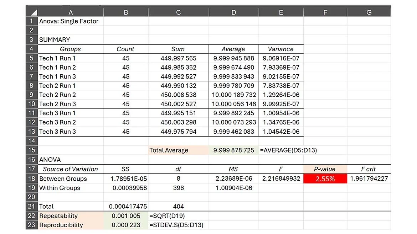Click the red 2.55% P-value cell
The image size is (417, 234).
click(325, 179)
